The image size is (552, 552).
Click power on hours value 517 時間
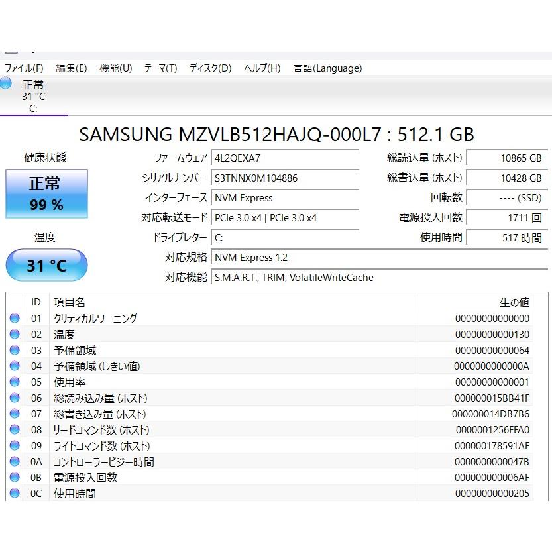point(508,238)
